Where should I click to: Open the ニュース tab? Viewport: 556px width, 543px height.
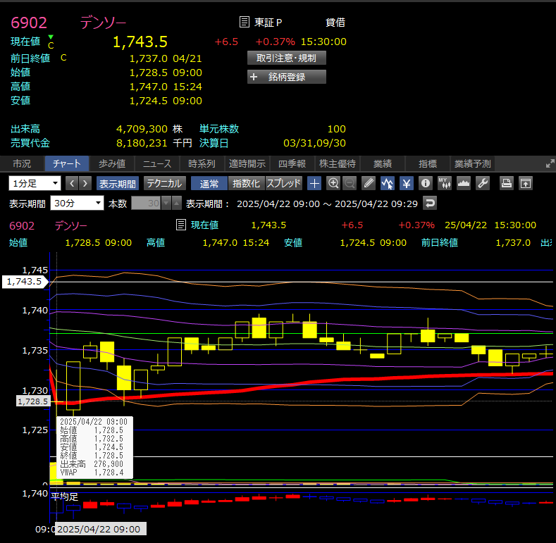(x=157, y=163)
